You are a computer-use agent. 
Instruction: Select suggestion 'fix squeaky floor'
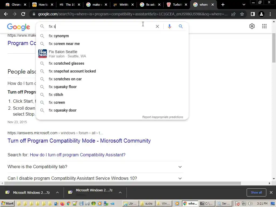coord(112,87)
